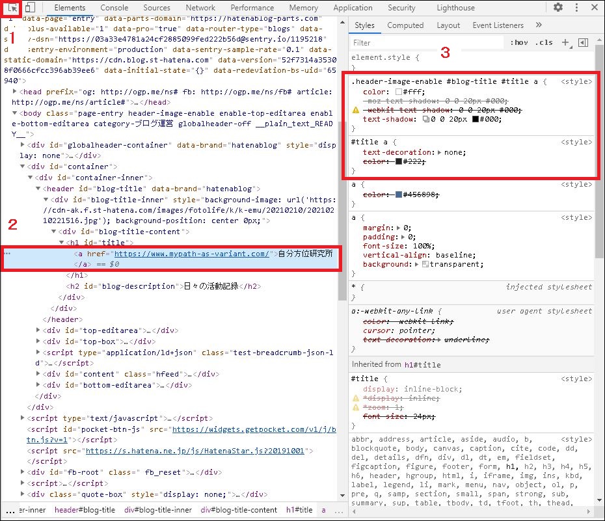Viewport: 605px width, 521px height.
Task: Open the Application tab
Action: pyautogui.click(x=353, y=8)
